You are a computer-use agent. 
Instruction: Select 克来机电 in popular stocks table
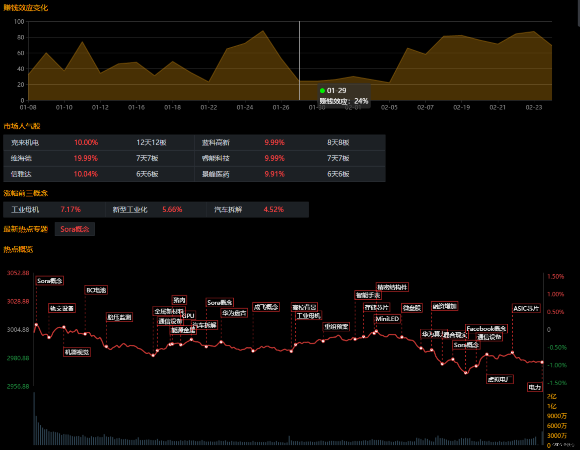[25, 143]
